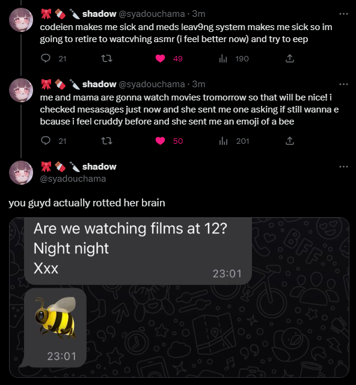
Task: Open more options for main tweet
Action: point(343,167)
